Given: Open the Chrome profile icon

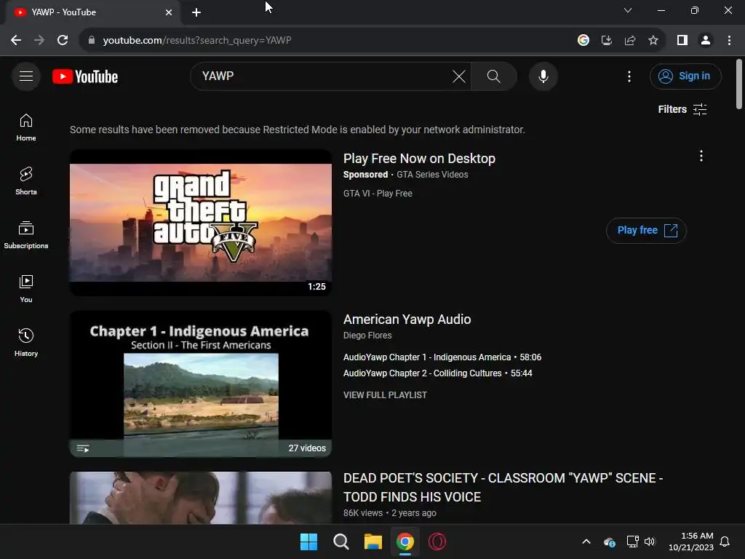Looking at the screenshot, I should (x=706, y=40).
